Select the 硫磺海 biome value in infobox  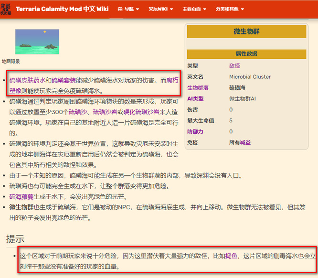tap(237, 88)
